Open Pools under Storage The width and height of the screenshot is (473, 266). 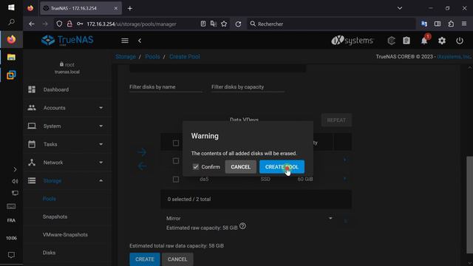pos(50,199)
